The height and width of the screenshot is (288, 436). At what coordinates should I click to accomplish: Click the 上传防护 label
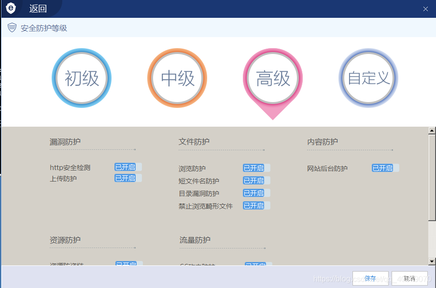[x=63, y=179]
